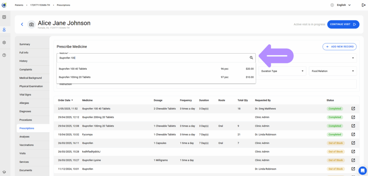Go to the Vital Signs section
The width and height of the screenshot is (368, 176).
pyautogui.click(x=25, y=95)
